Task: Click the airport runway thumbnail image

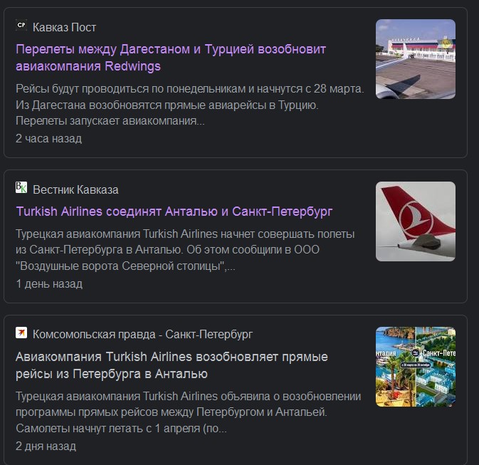Action: point(415,58)
